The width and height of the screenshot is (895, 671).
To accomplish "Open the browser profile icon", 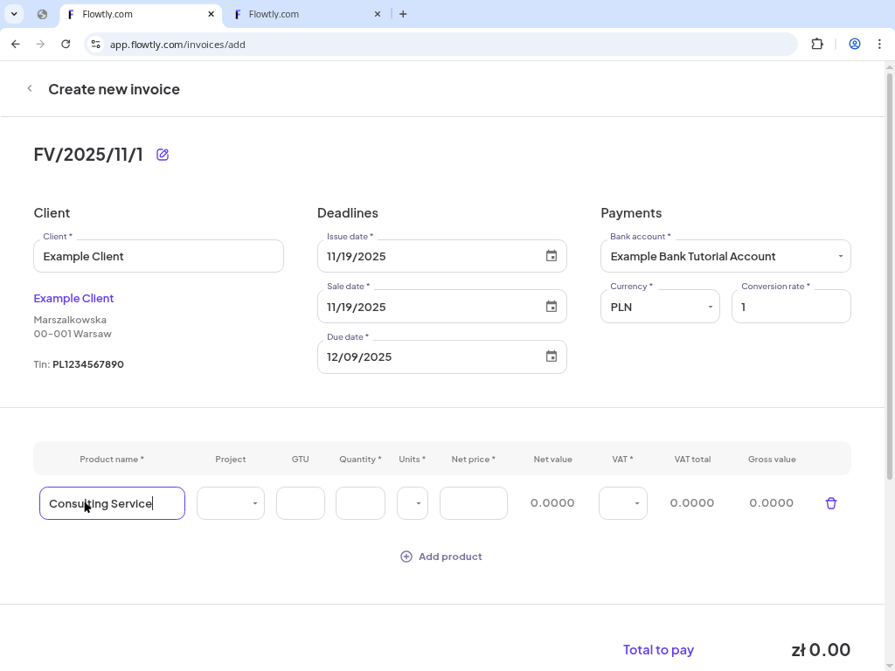I will (x=855, y=44).
